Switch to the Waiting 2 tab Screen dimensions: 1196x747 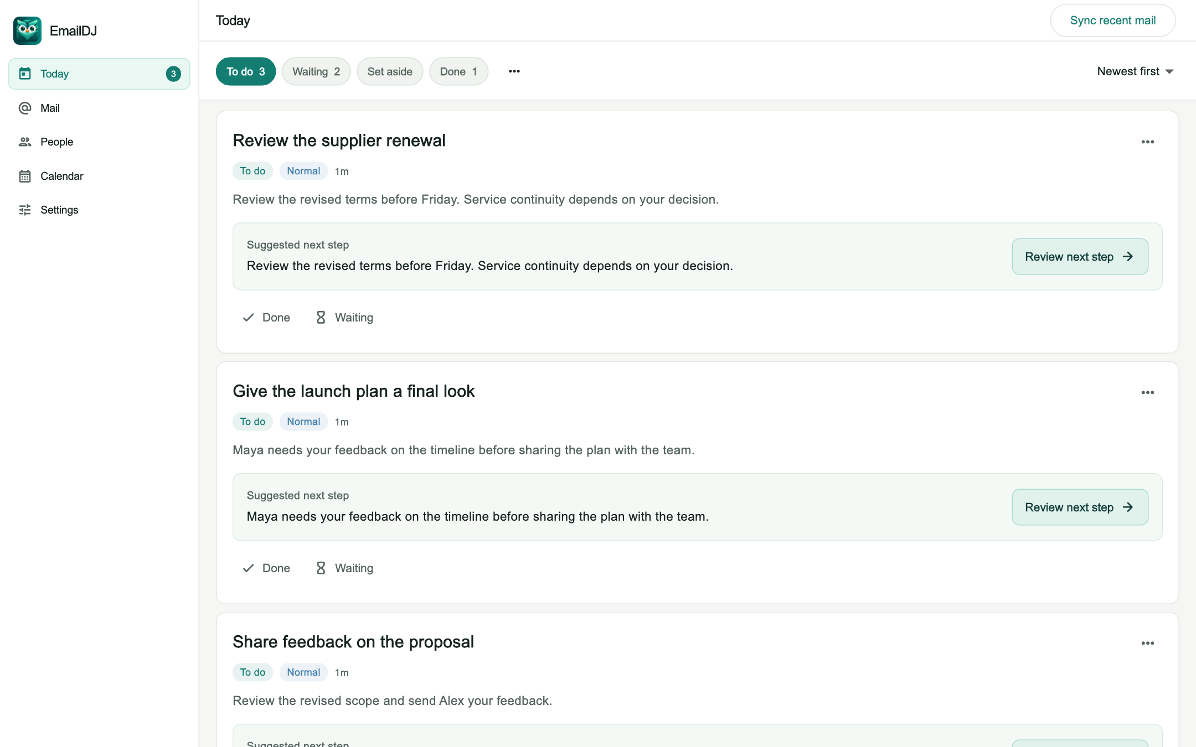point(316,71)
